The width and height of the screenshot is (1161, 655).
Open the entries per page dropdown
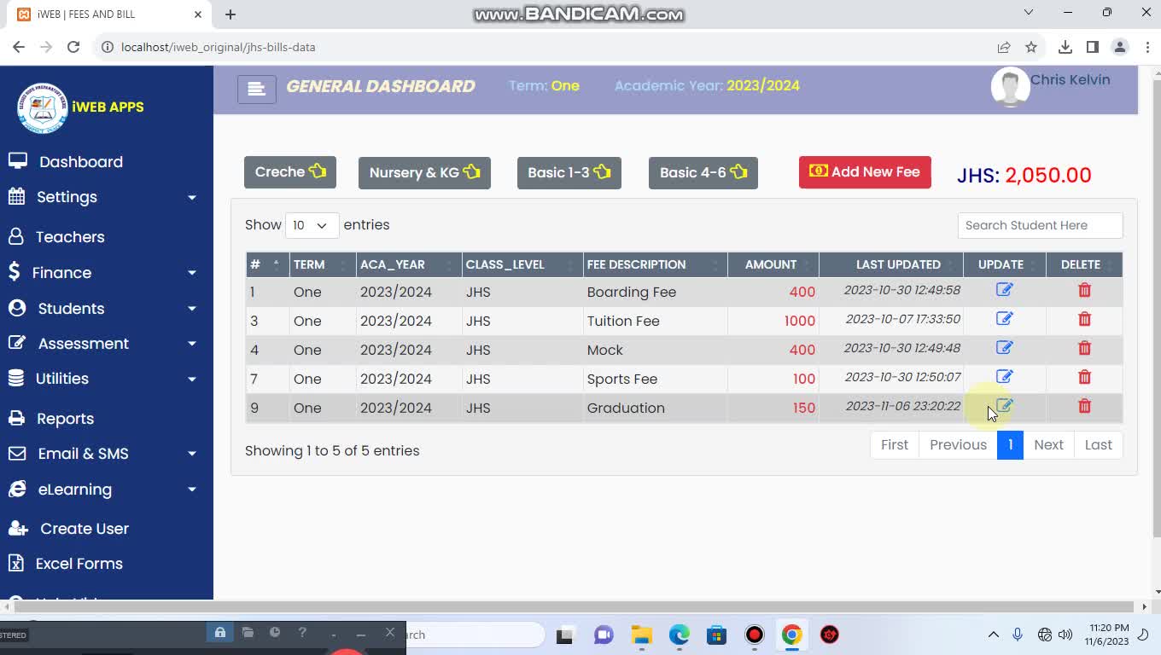(x=312, y=225)
